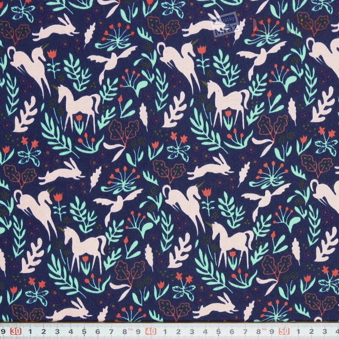Click the red-highlighted 40 on the ruler
Image resolution: width=339 pixels, height=339 pixels.
coord(150,331)
